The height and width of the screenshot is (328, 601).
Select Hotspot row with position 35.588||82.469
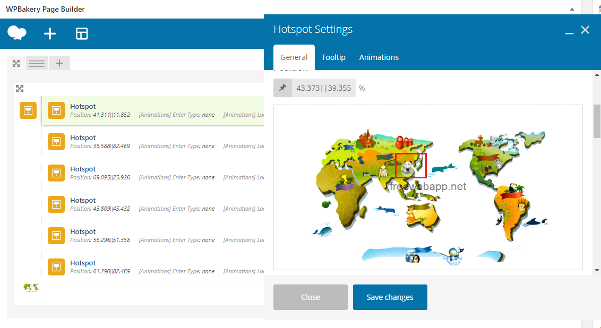click(x=153, y=142)
